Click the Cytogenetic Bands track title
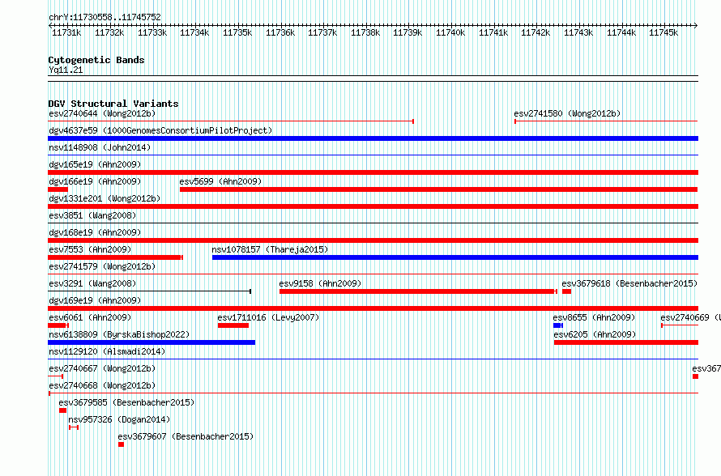The image size is (721, 476). [x=96, y=60]
